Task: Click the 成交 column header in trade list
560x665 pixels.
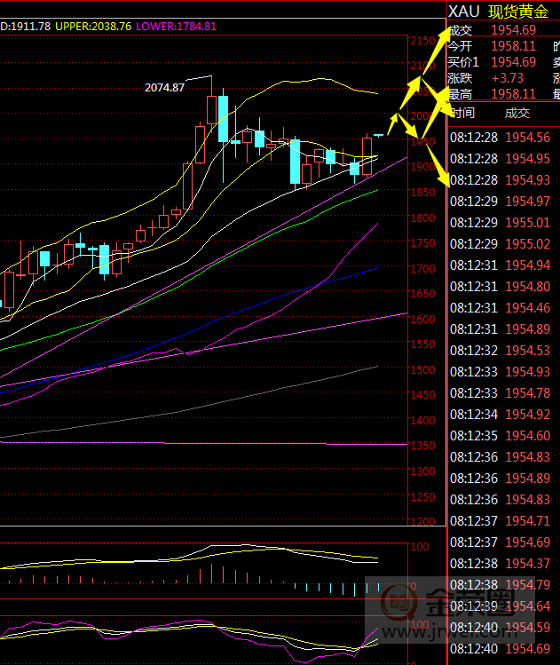Action: point(517,113)
